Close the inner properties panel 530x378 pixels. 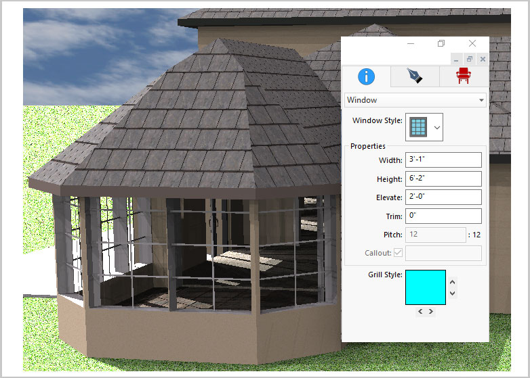(483, 60)
